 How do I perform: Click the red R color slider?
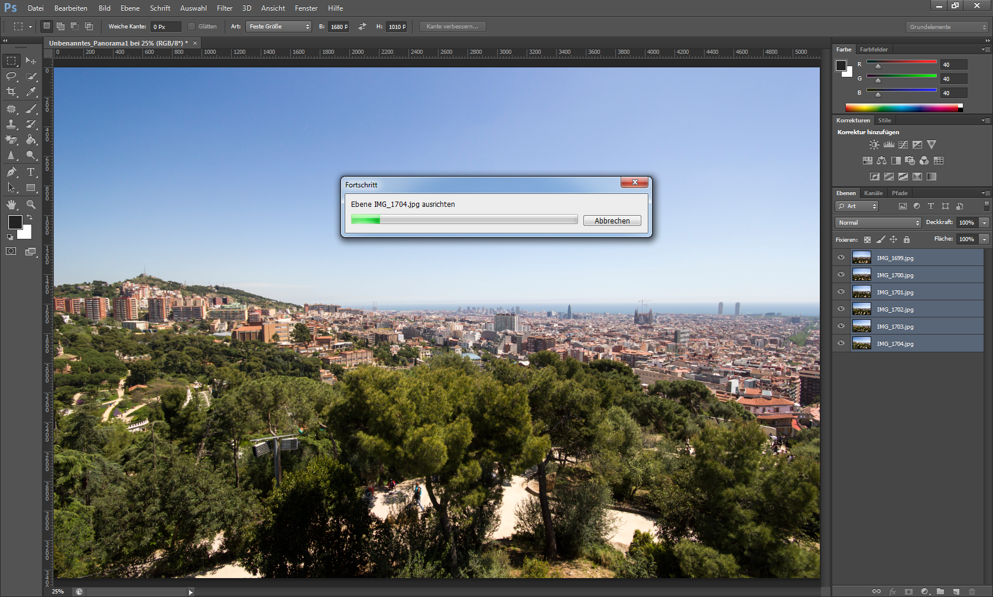point(901,62)
